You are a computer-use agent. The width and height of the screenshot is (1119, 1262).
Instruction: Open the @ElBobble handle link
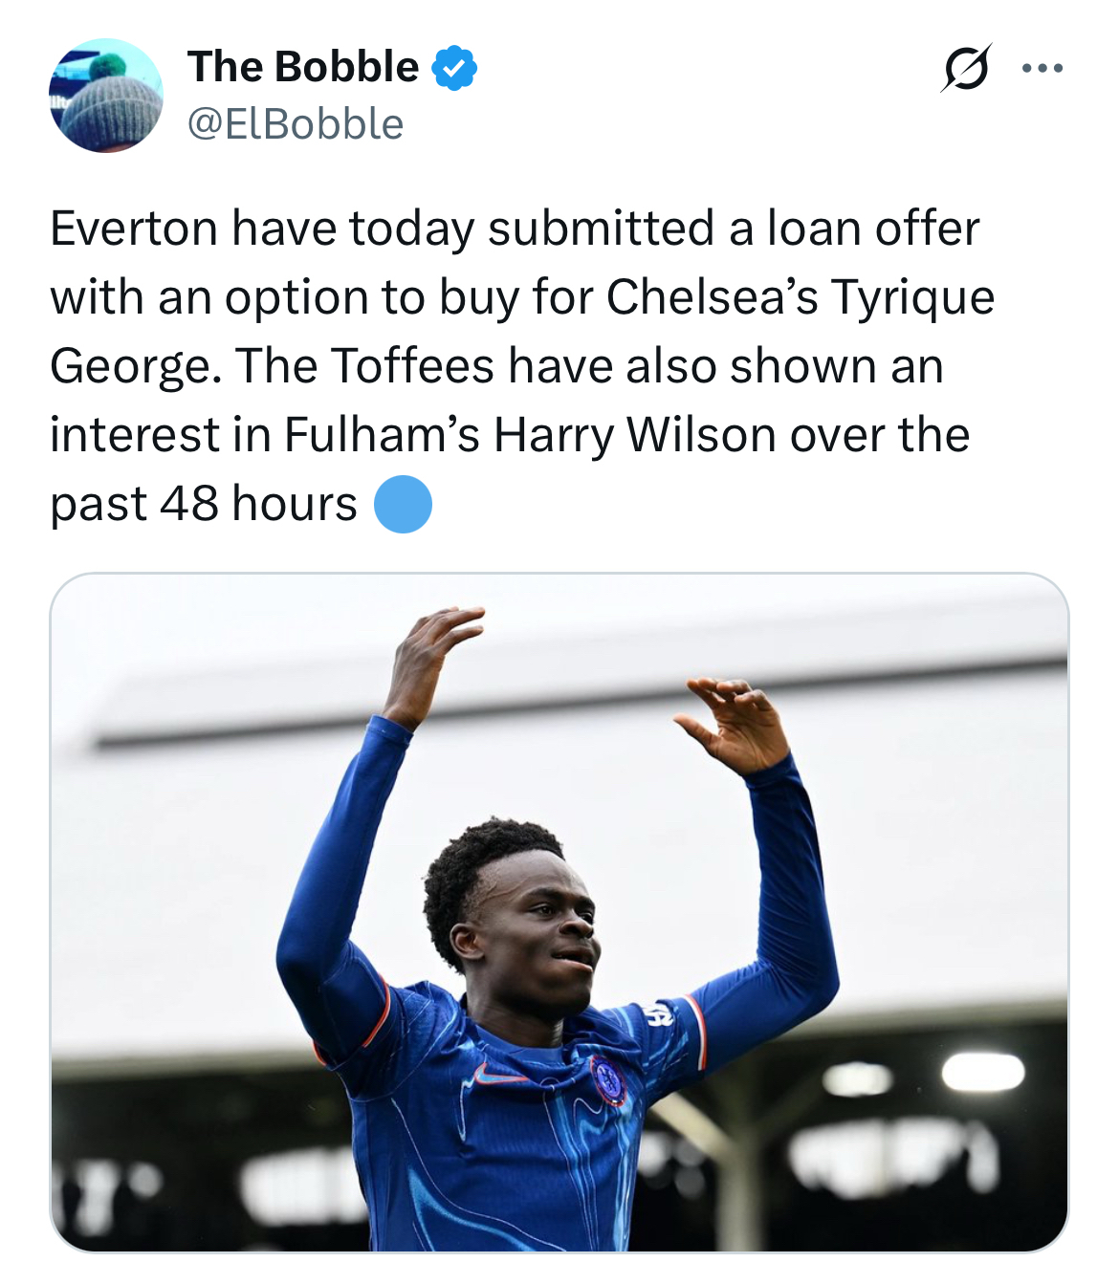click(296, 124)
